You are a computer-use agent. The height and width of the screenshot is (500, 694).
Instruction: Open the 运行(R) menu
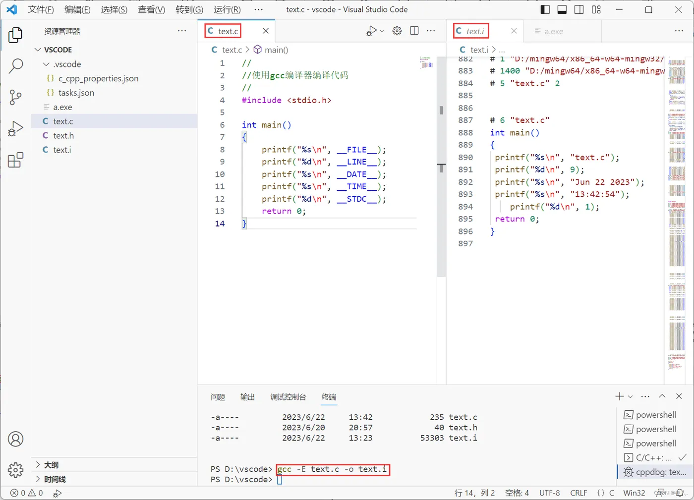pos(227,9)
